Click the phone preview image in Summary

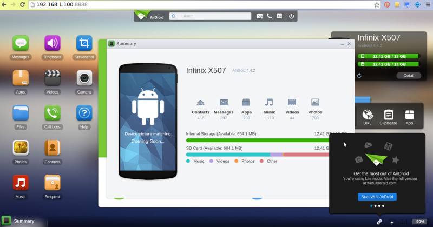[x=148, y=122]
